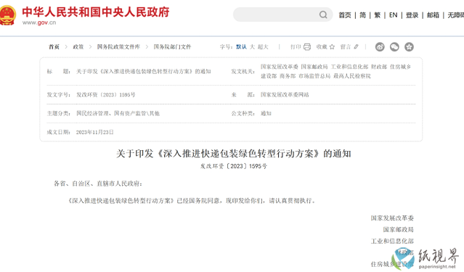The height and width of the screenshot is (272, 464).
Task: Set font size to 超大
Action: [263, 46]
